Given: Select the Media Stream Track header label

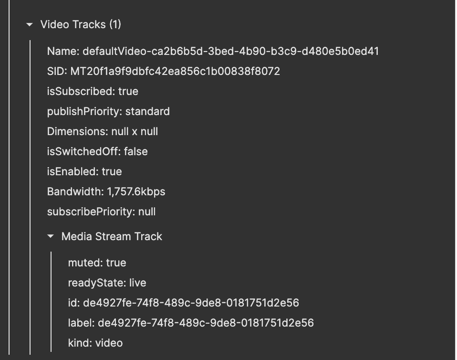Looking at the screenshot, I should point(111,236).
